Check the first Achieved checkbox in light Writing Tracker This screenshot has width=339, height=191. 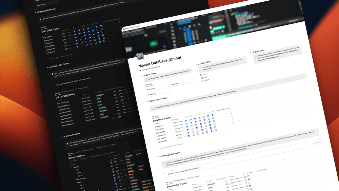pyautogui.click(x=248, y=176)
